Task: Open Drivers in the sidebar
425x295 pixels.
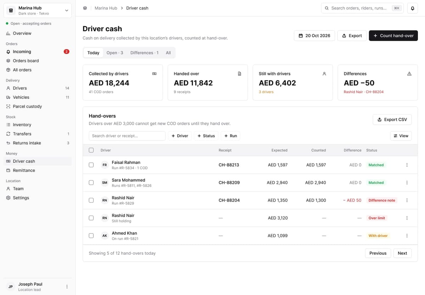Action: 38,88
